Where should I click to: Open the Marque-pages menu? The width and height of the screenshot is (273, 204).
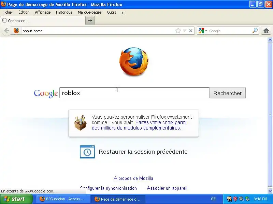click(x=90, y=12)
